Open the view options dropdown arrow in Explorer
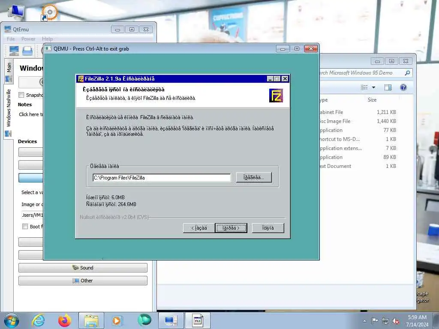Image resolution: width=439 pixels, height=329 pixels. pos(373,87)
